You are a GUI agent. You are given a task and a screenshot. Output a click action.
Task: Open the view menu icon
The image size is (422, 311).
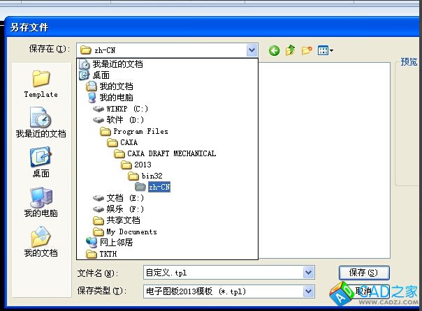click(x=325, y=50)
